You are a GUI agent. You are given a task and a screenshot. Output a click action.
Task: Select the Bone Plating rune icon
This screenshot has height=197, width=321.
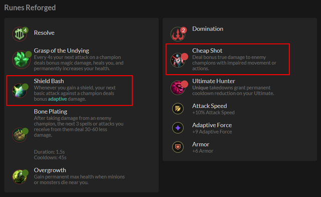pos(20,135)
